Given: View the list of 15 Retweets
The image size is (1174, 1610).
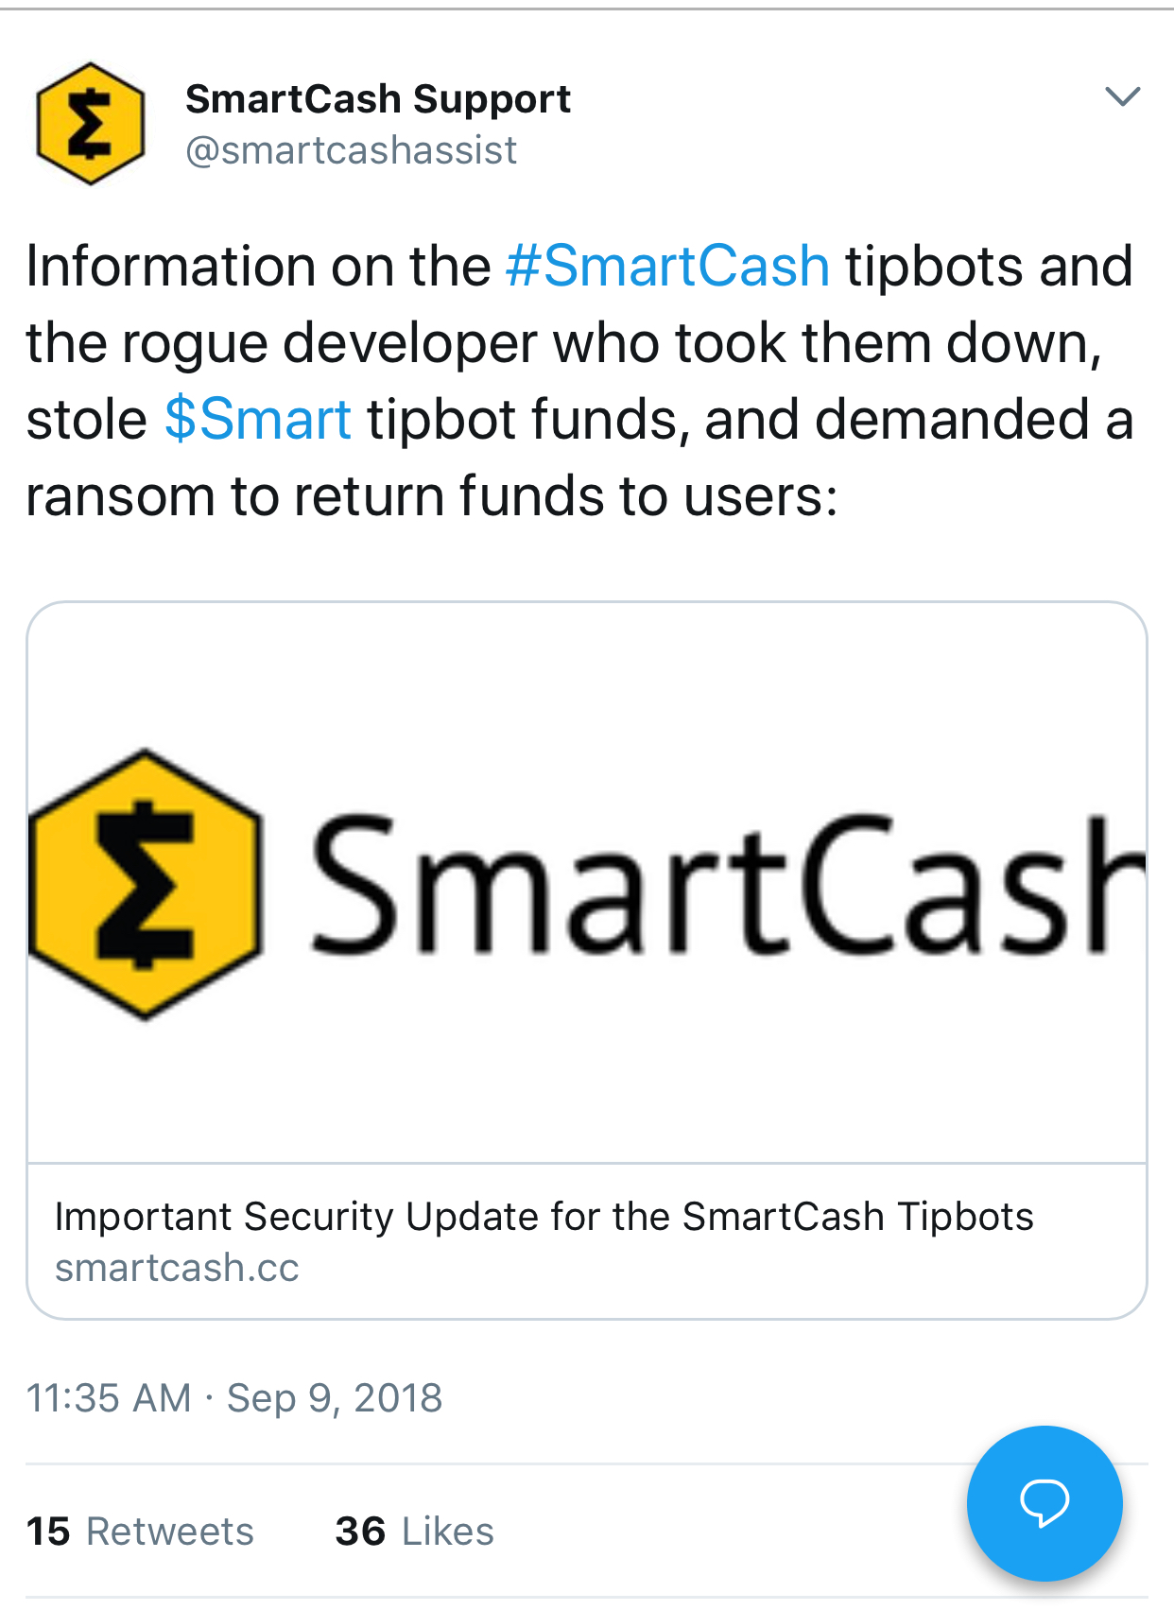Looking at the screenshot, I should click(140, 1532).
